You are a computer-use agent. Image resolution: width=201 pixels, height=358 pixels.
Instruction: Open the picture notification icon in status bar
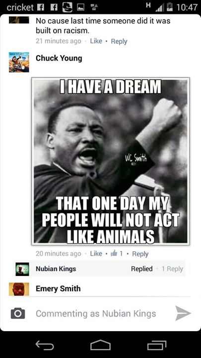point(81,7)
